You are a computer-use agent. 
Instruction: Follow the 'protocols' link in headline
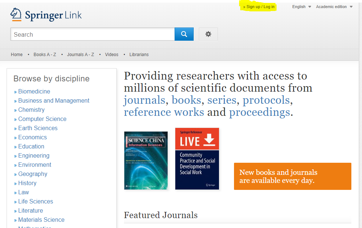coord(266,100)
